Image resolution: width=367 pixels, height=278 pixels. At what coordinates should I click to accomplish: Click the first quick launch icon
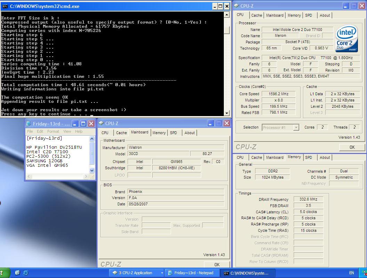(17, 273)
